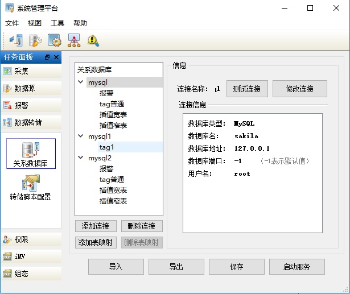Screen dimensions: 350x294
Task: Open the 工具 menu
Action: [x=57, y=23]
